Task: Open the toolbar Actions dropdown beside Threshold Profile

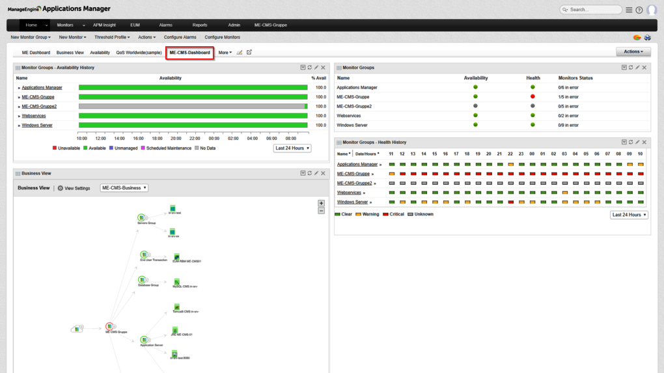Action: click(x=147, y=37)
